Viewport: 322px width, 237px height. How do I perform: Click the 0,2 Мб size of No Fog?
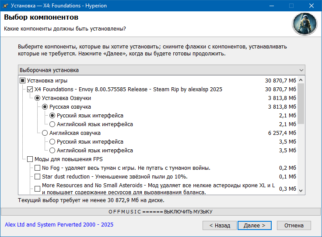click(287, 168)
